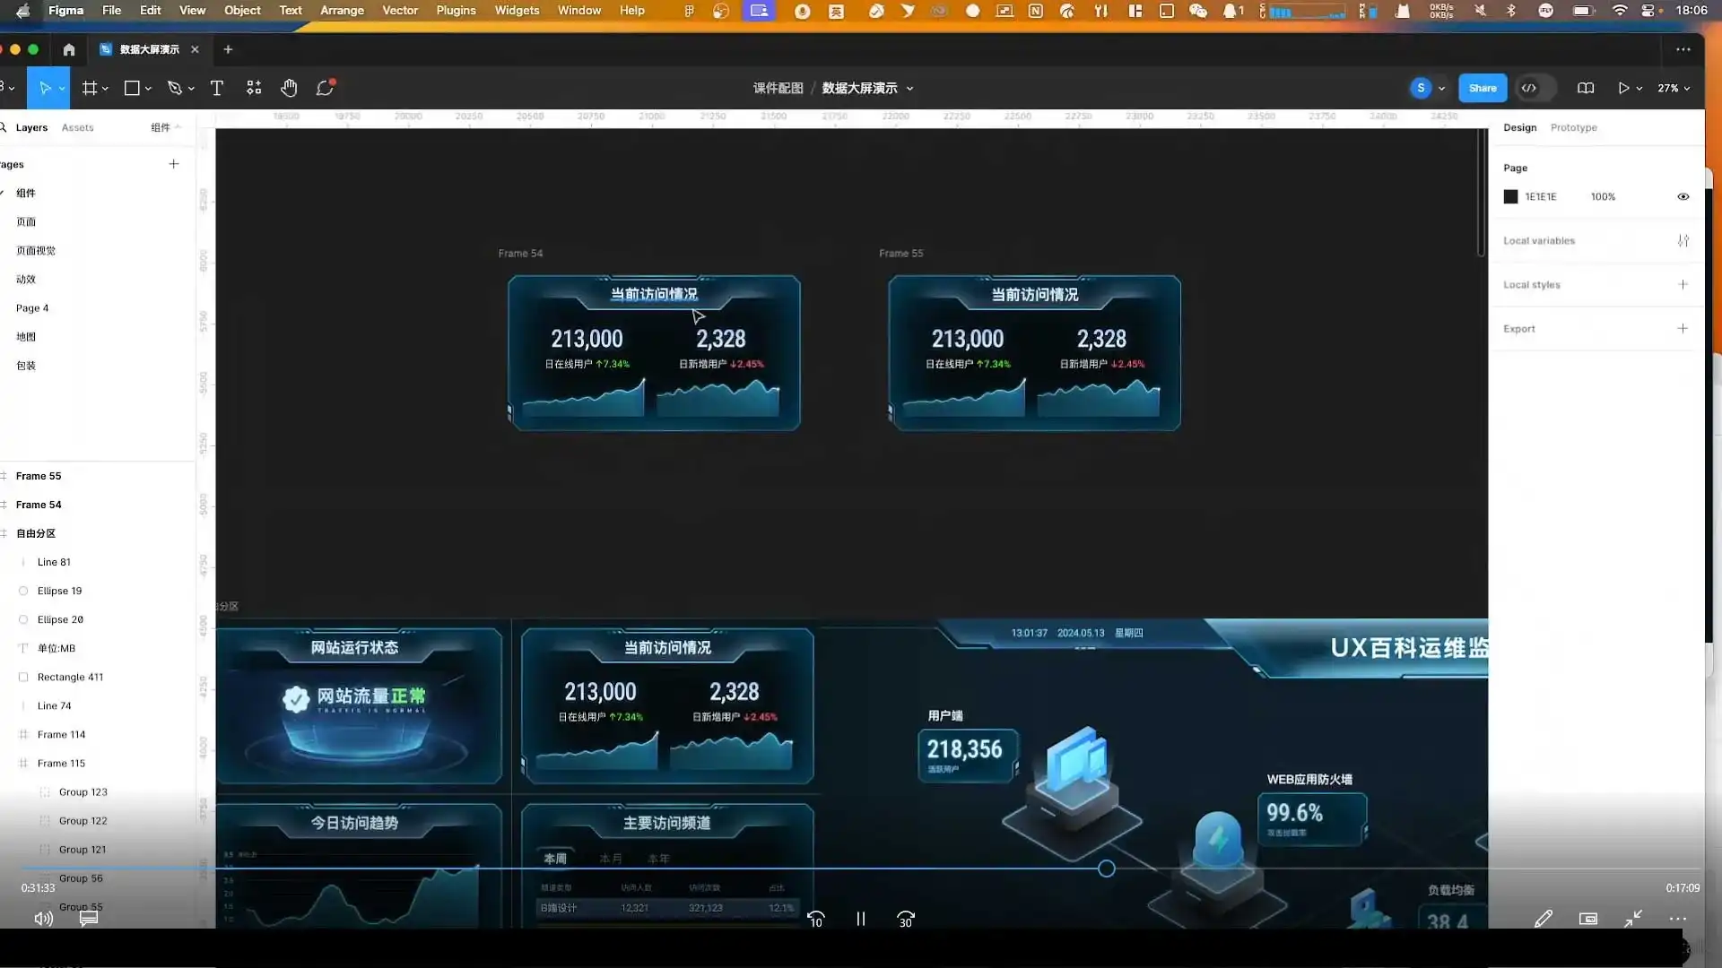Expand the file name 数据大屏演示 dropdown
Viewport: 1722px width, 968px height.
click(x=909, y=88)
